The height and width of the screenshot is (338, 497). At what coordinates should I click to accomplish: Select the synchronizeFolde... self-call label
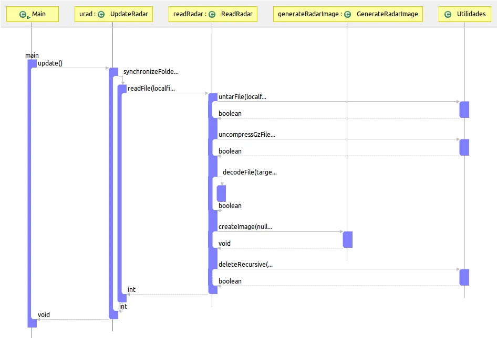(151, 72)
